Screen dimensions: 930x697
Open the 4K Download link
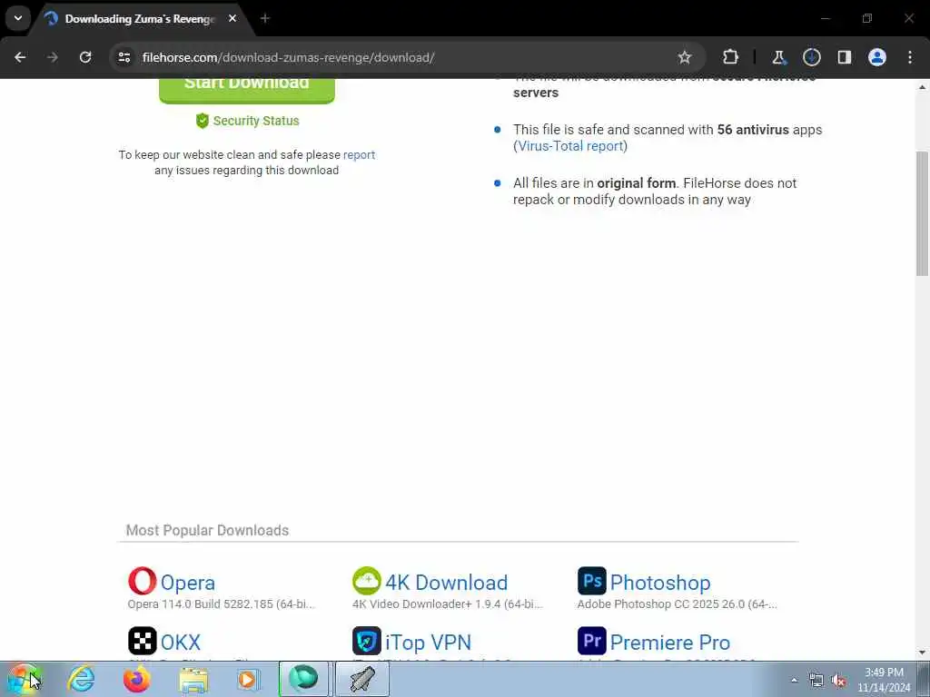click(446, 583)
